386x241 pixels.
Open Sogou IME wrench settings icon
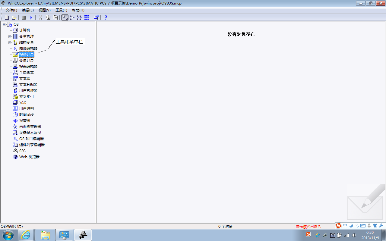(381, 226)
